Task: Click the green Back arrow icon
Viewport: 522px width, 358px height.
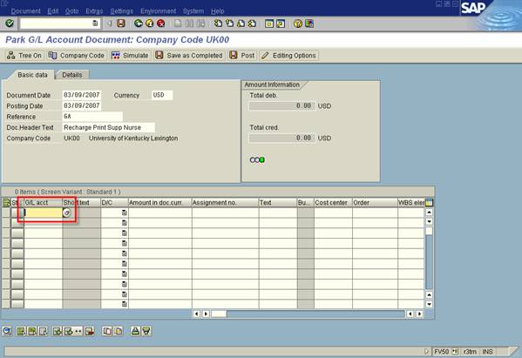Action: point(139,24)
